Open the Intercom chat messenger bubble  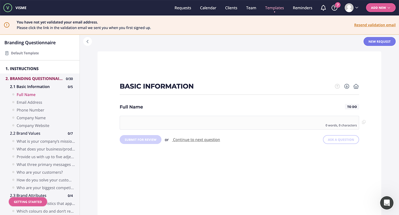pyautogui.click(x=386, y=203)
